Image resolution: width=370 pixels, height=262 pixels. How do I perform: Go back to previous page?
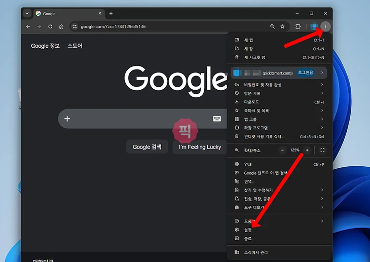(28, 26)
